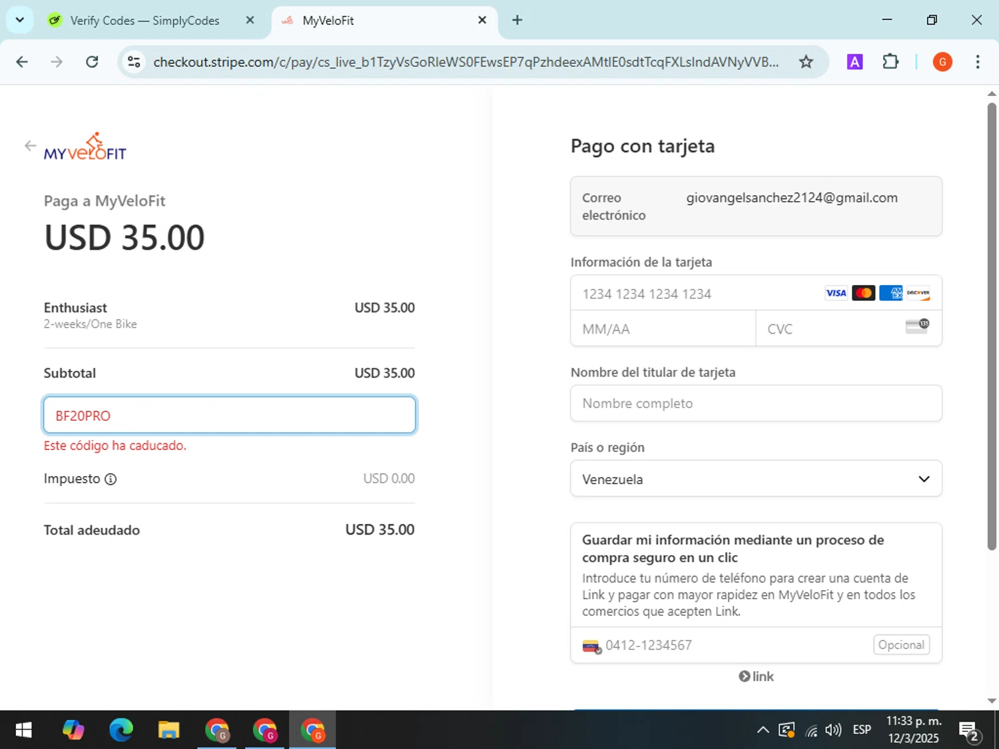The height and width of the screenshot is (749, 999).
Task: Click the ESP language indicator
Action: click(862, 730)
